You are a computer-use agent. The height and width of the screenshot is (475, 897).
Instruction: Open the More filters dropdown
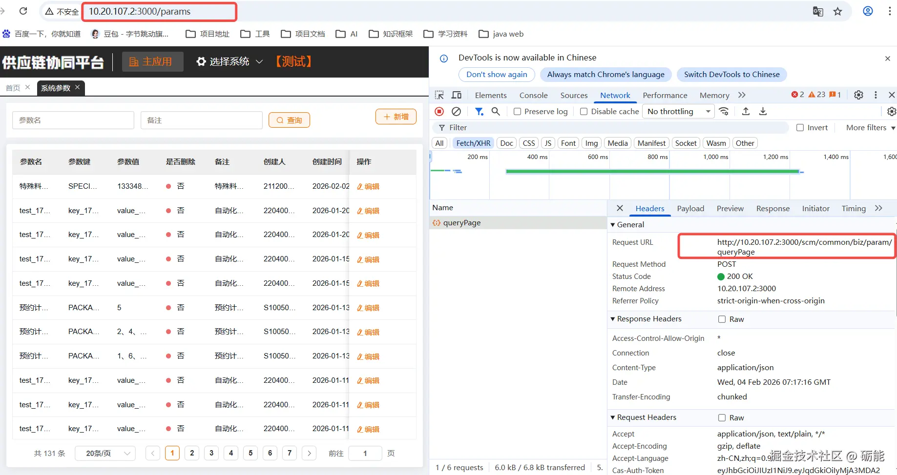(x=871, y=128)
